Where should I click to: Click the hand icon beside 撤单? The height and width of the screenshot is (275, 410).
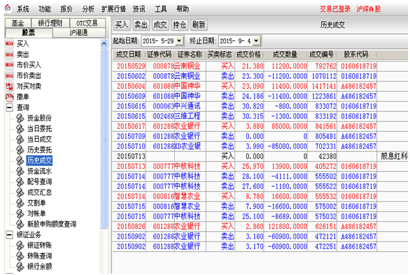tap(10, 97)
